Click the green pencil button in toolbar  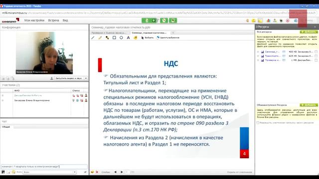[x=164, y=20]
